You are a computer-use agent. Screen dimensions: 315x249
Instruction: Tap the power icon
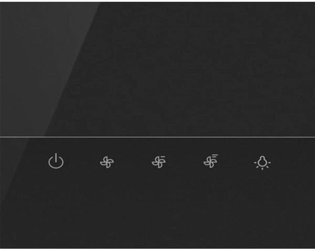[56, 161]
